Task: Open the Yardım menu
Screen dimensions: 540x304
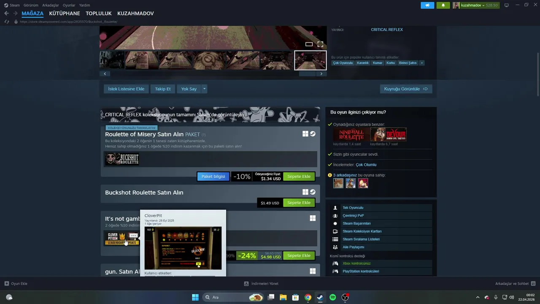Action: [x=84, y=5]
